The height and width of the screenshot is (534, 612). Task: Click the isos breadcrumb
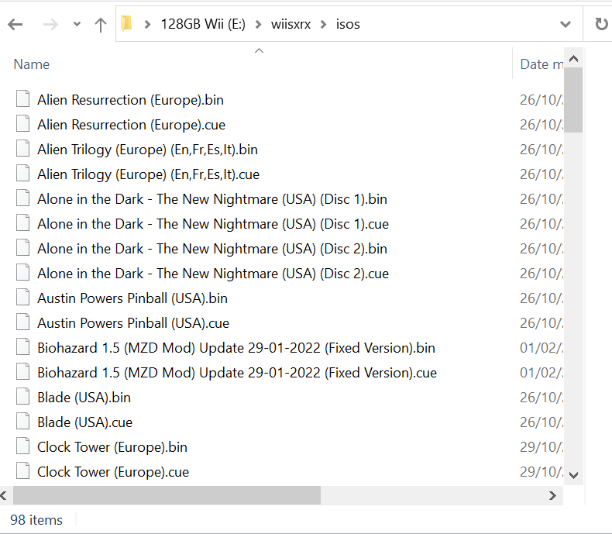tap(348, 24)
